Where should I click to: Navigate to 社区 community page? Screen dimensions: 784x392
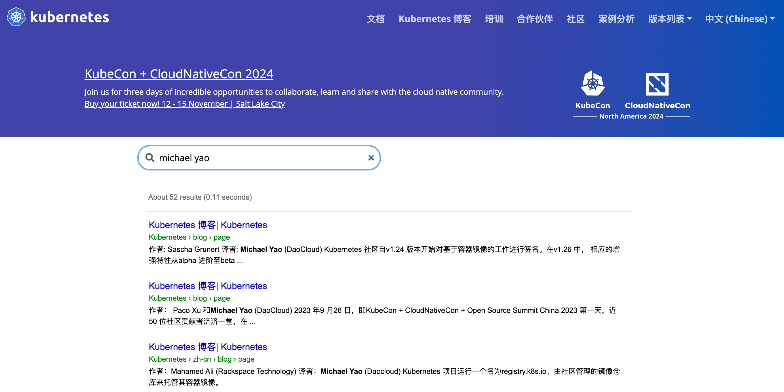coord(575,19)
